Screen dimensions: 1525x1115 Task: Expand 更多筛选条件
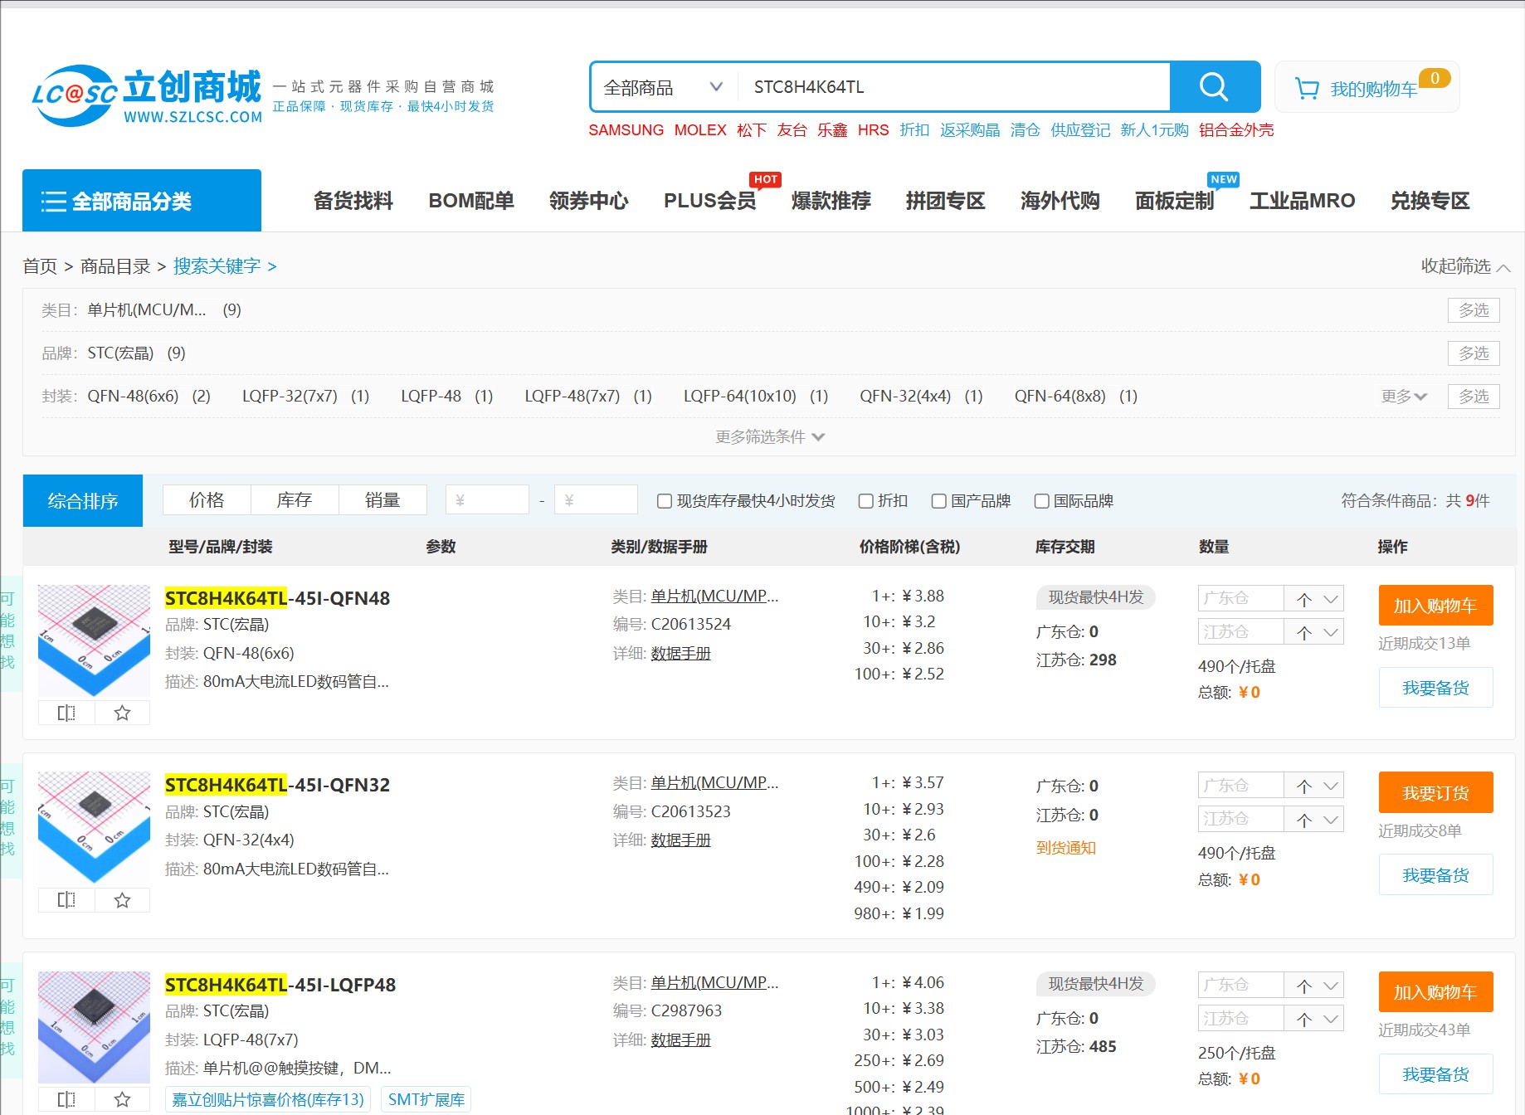tap(770, 436)
